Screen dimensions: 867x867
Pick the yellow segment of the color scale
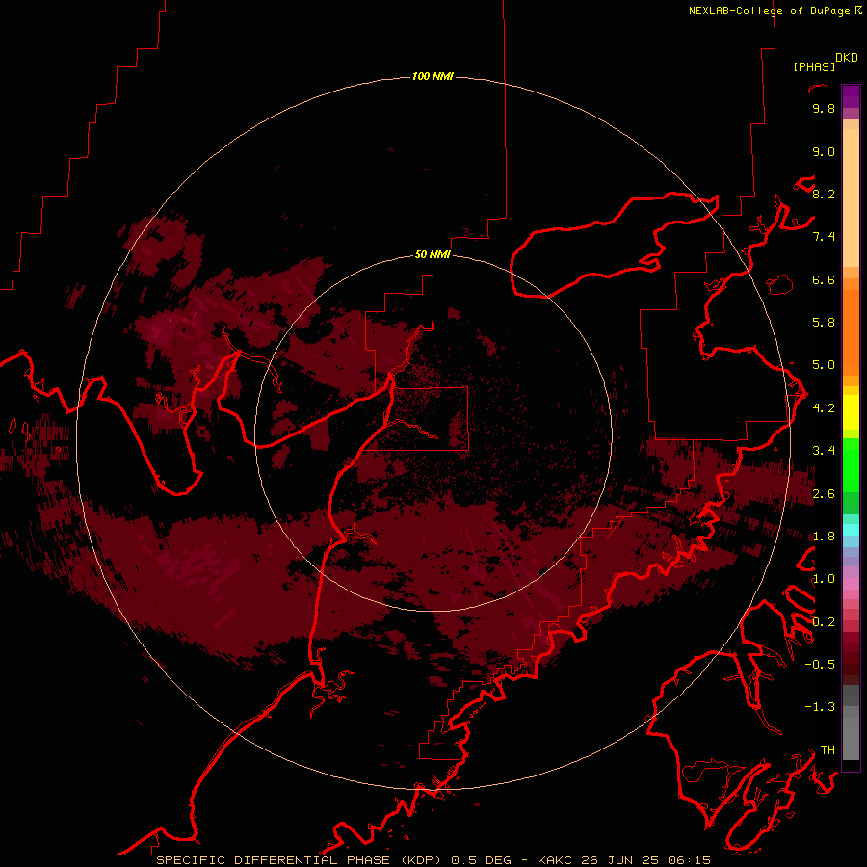pyautogui.click(x=851, y=412)
